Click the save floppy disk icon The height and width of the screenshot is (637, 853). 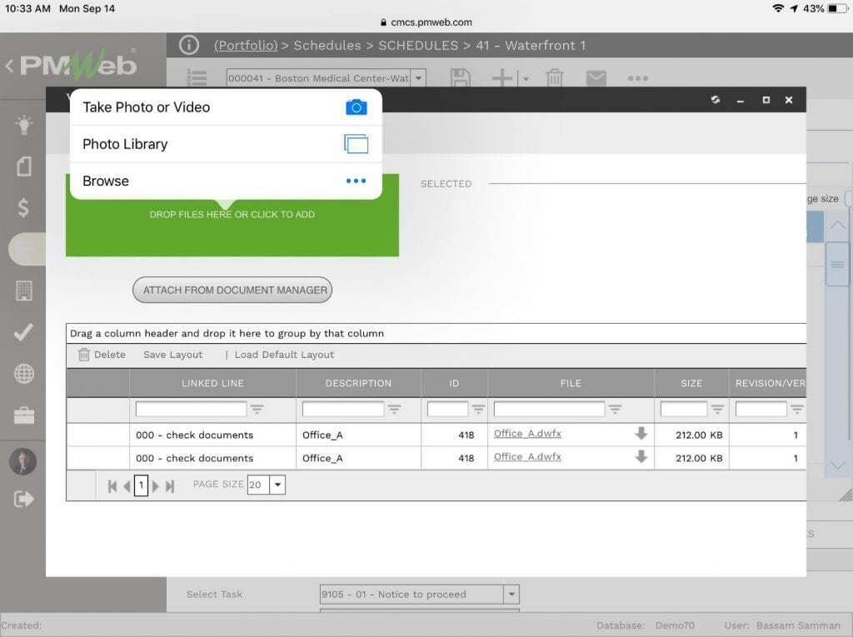460,78
